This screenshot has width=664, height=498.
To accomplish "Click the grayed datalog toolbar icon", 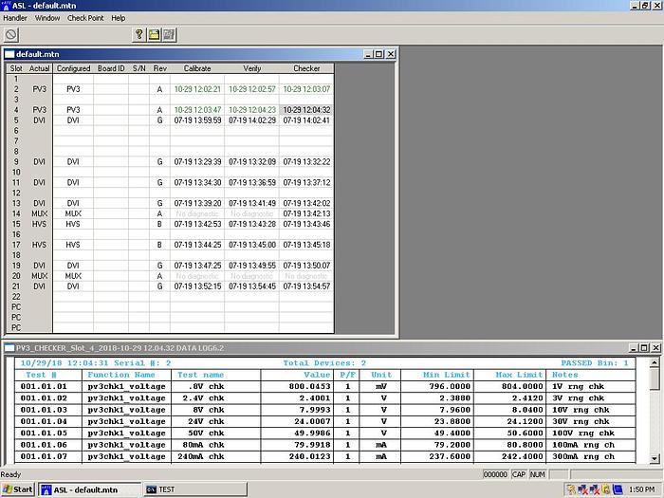I will (x=168, y=34).
